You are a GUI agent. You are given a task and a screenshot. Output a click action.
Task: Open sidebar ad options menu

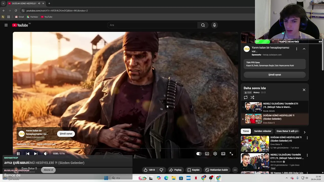[x=297, y=49]
